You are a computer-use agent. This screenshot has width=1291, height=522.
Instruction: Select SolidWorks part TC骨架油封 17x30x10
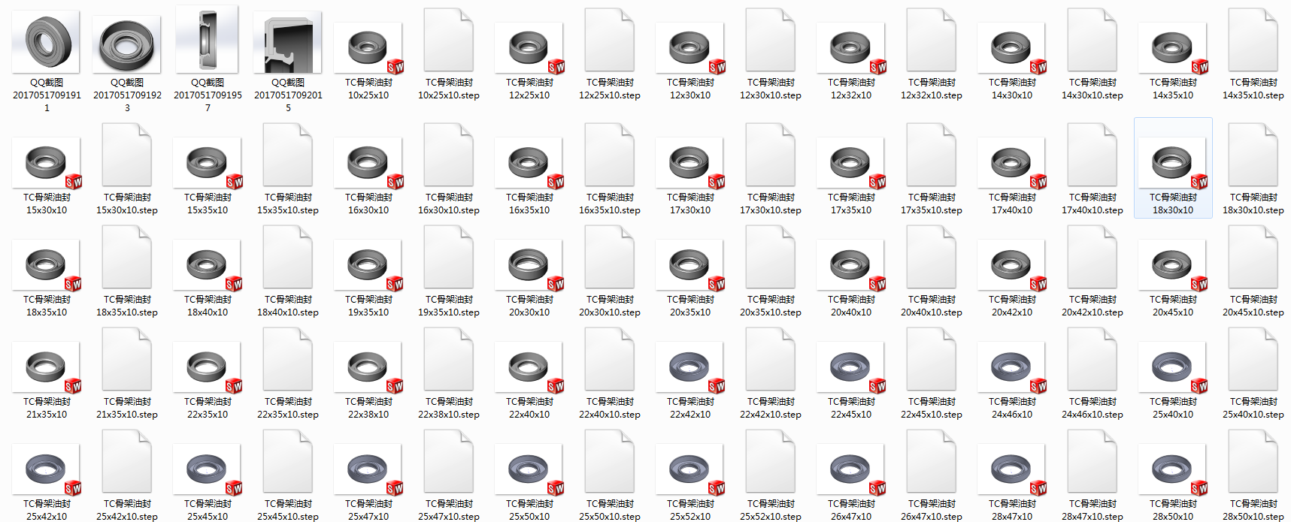(x=690, y=163)
